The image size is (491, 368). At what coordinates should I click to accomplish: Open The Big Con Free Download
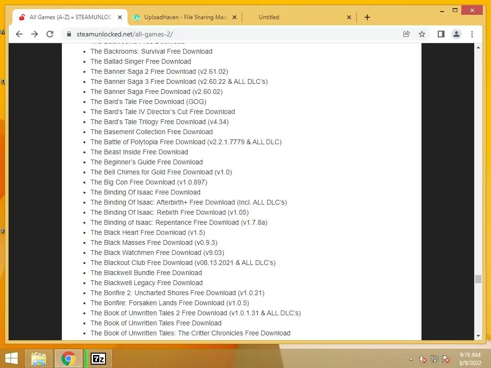coord(149,182)
